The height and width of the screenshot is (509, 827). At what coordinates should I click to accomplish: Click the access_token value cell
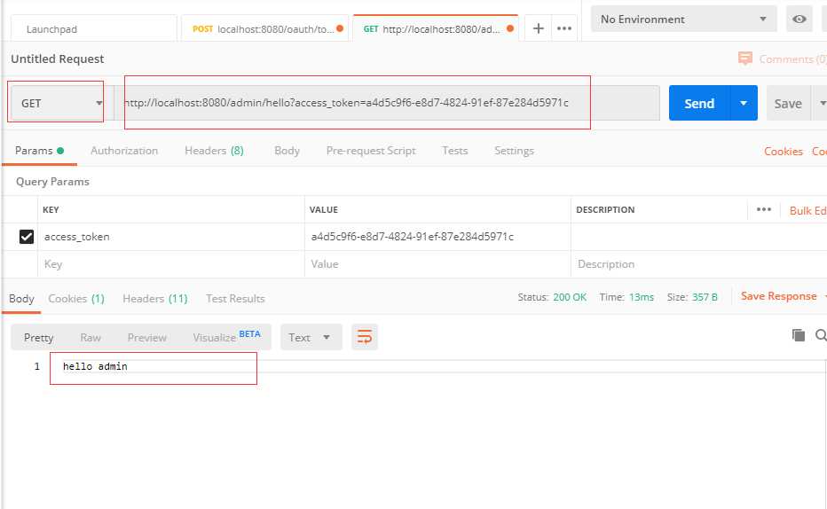click(x=437, y=237)
